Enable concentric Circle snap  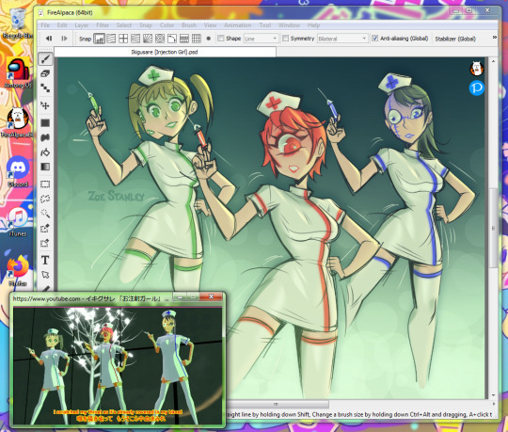(160, 39)
